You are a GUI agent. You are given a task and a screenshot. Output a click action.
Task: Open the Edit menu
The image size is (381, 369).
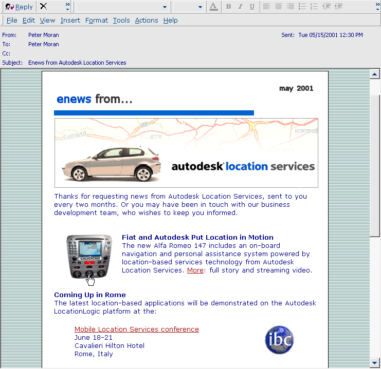tap(29, 21)
